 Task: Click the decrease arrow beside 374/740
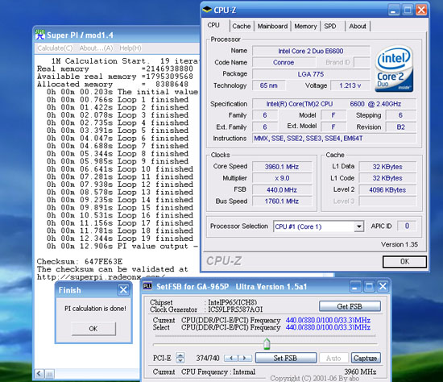(x=231, y=359)
